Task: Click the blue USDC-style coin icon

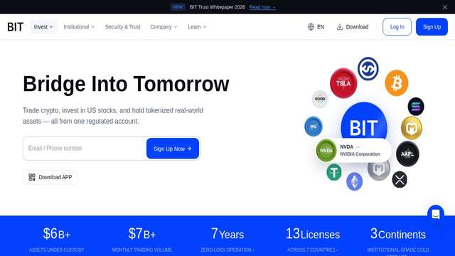Action: pyautogui.click(x=368, y=69)
